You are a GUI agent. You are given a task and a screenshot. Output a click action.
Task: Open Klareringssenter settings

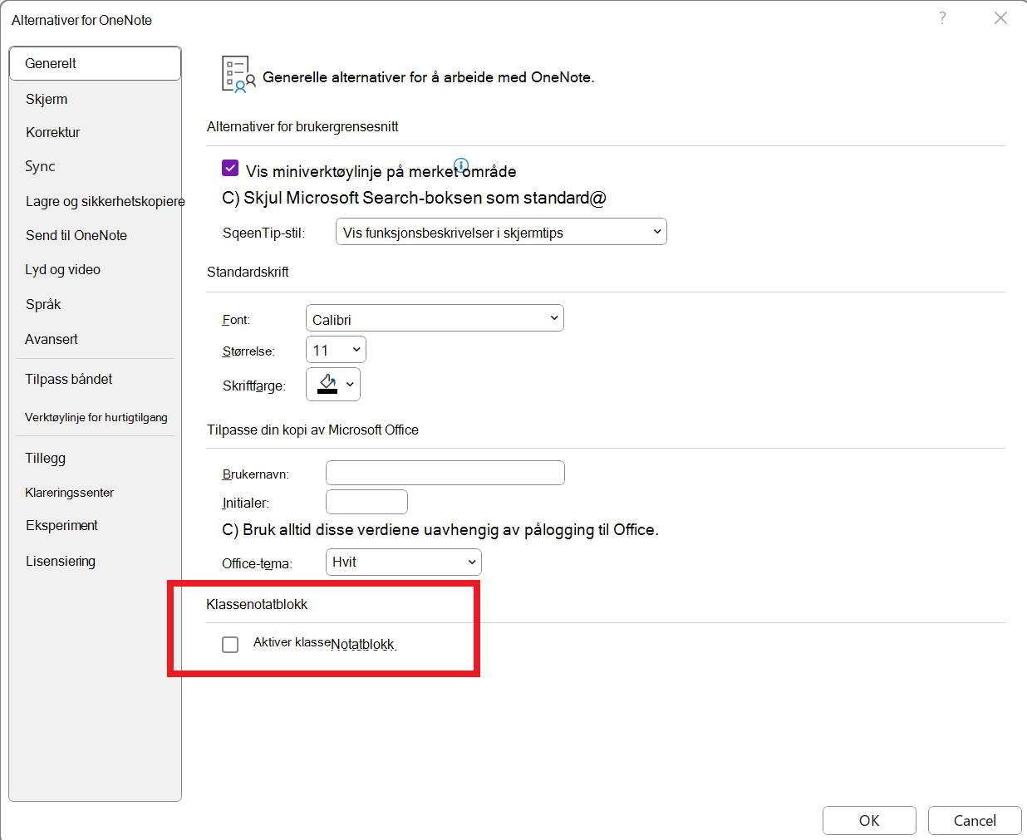tap(69, 492)
